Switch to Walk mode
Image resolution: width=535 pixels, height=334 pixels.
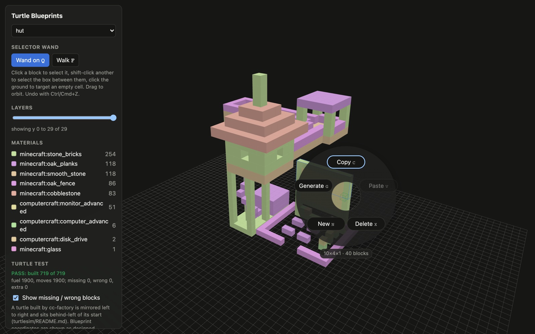pyautogui.click(x=66, y=60)
